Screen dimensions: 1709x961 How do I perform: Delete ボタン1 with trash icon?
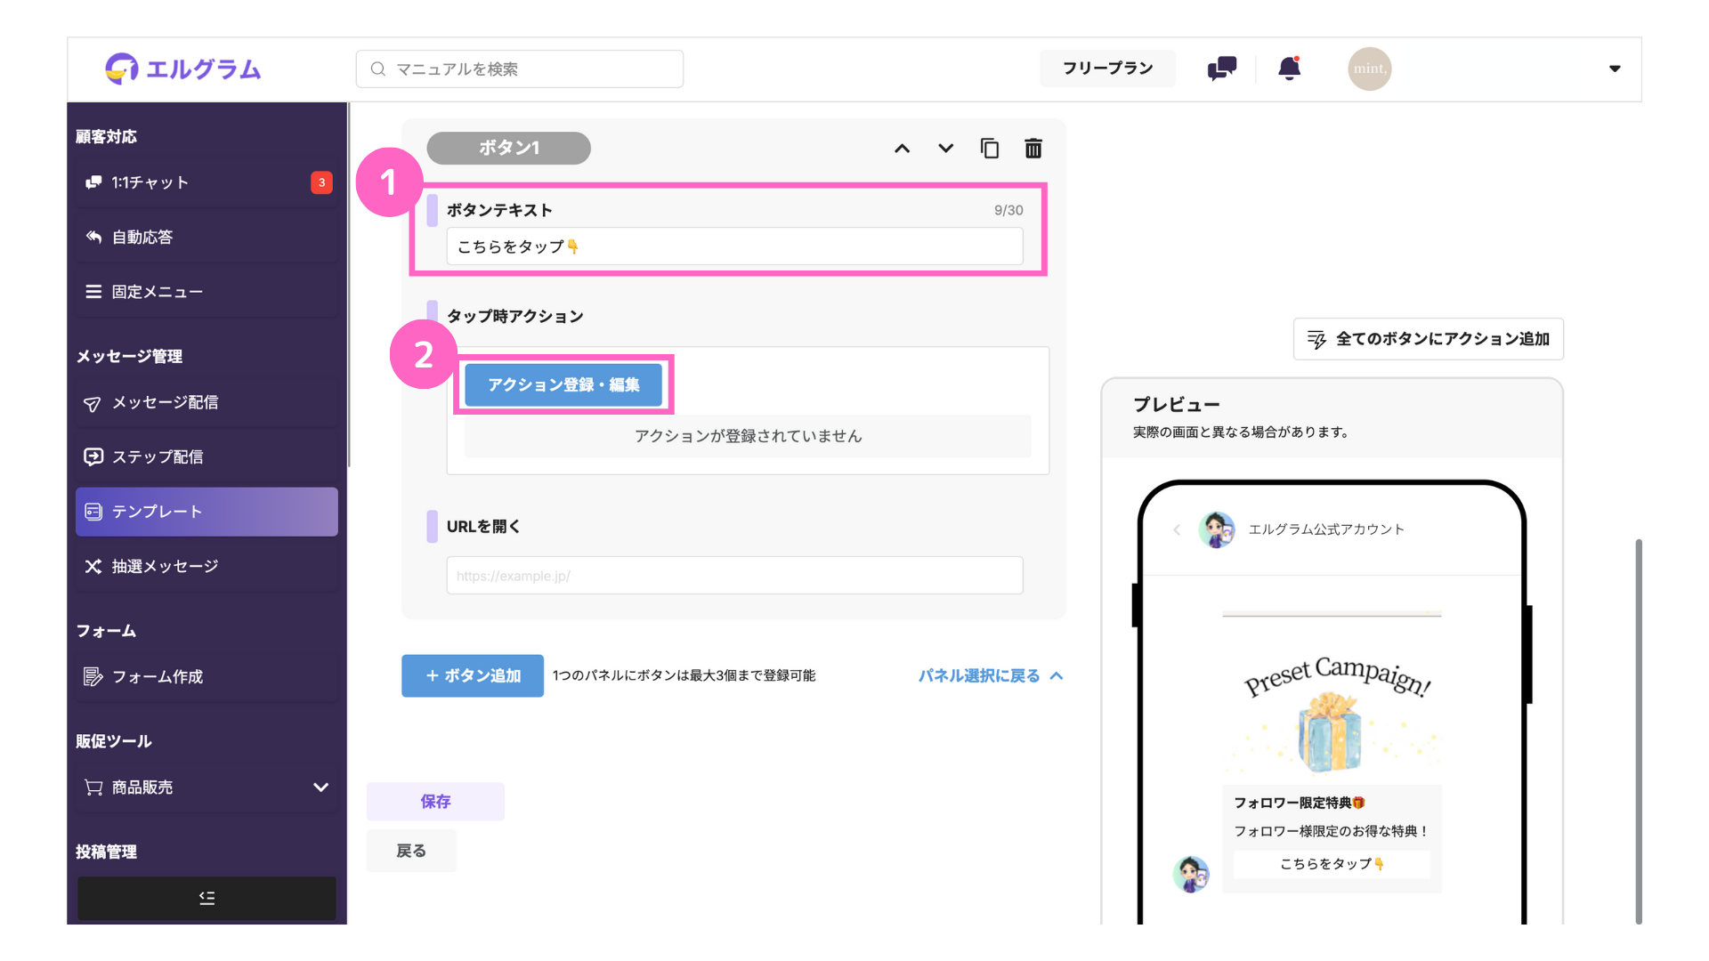point(1033,149)
